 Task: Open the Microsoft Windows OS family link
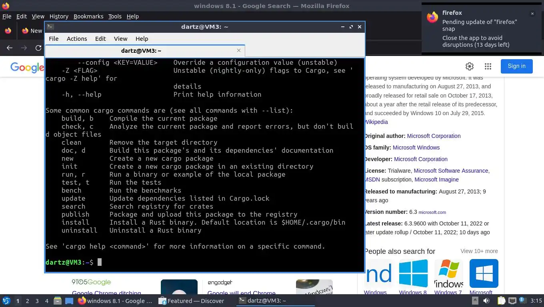416,148
